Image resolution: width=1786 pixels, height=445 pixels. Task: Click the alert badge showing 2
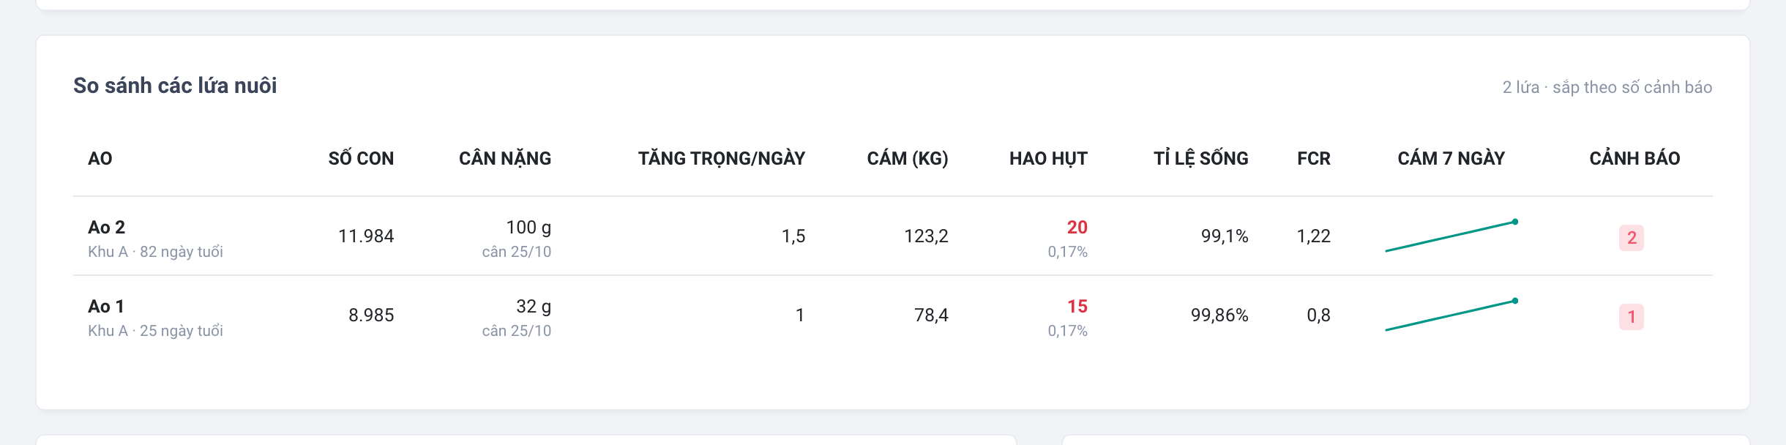pyautogui.click(x=1631, y=237)
